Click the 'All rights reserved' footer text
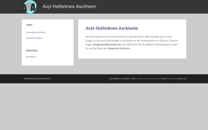 [x=143, y=79]
